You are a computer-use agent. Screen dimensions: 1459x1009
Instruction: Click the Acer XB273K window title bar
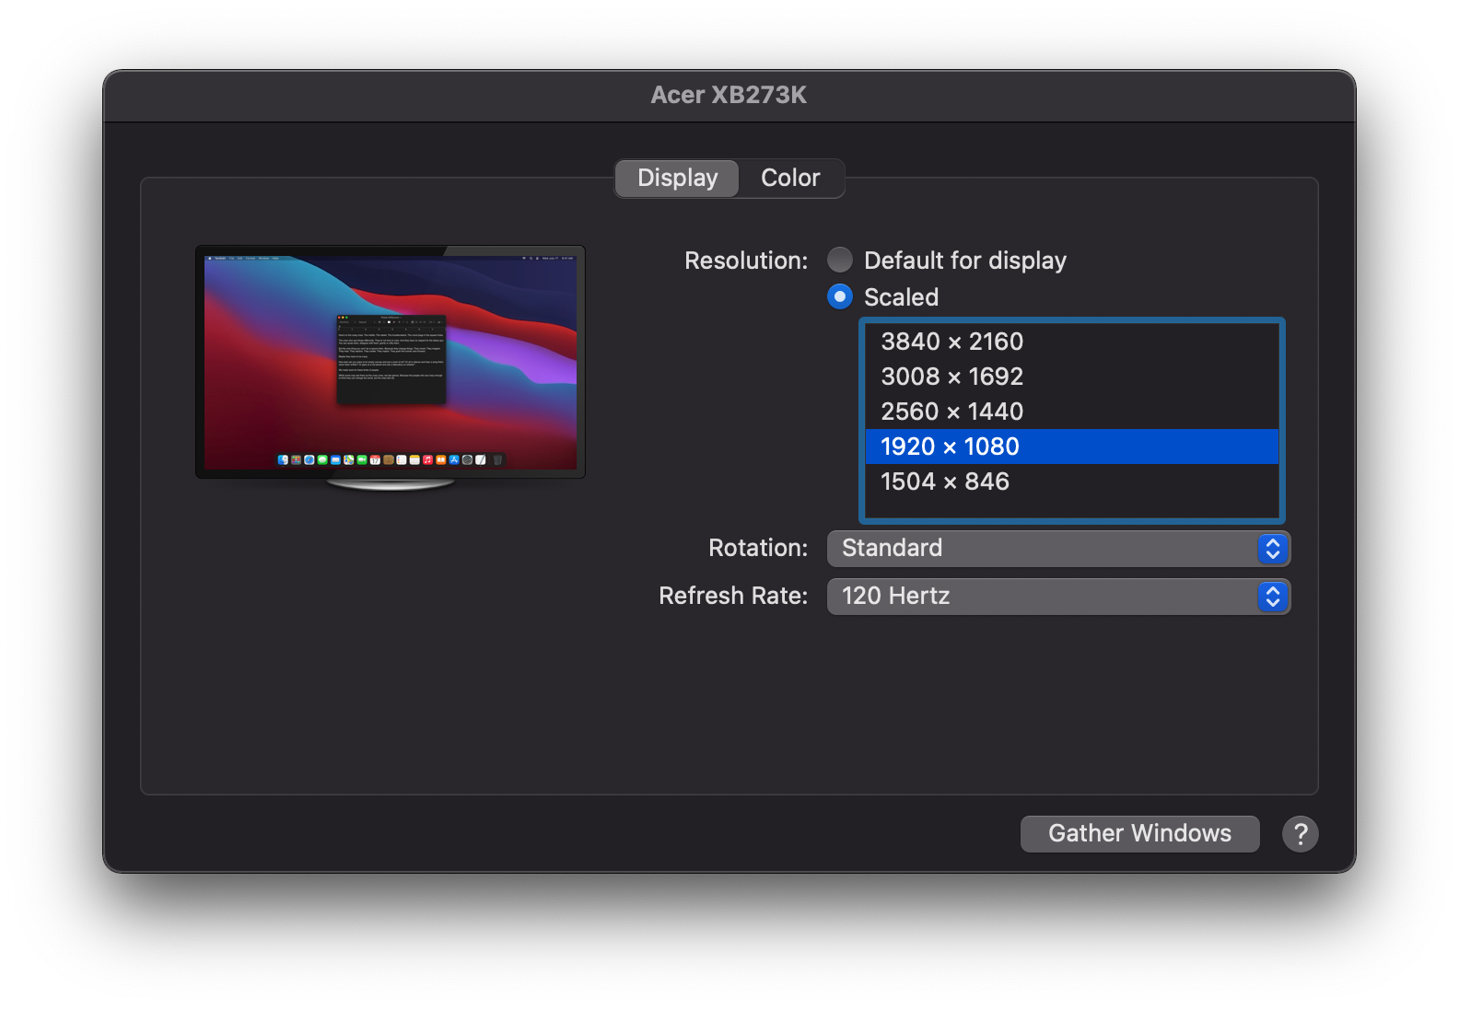coord(729,96)
